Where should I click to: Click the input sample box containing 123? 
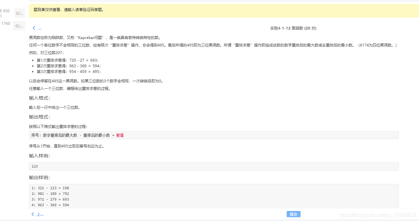point(214,166)
